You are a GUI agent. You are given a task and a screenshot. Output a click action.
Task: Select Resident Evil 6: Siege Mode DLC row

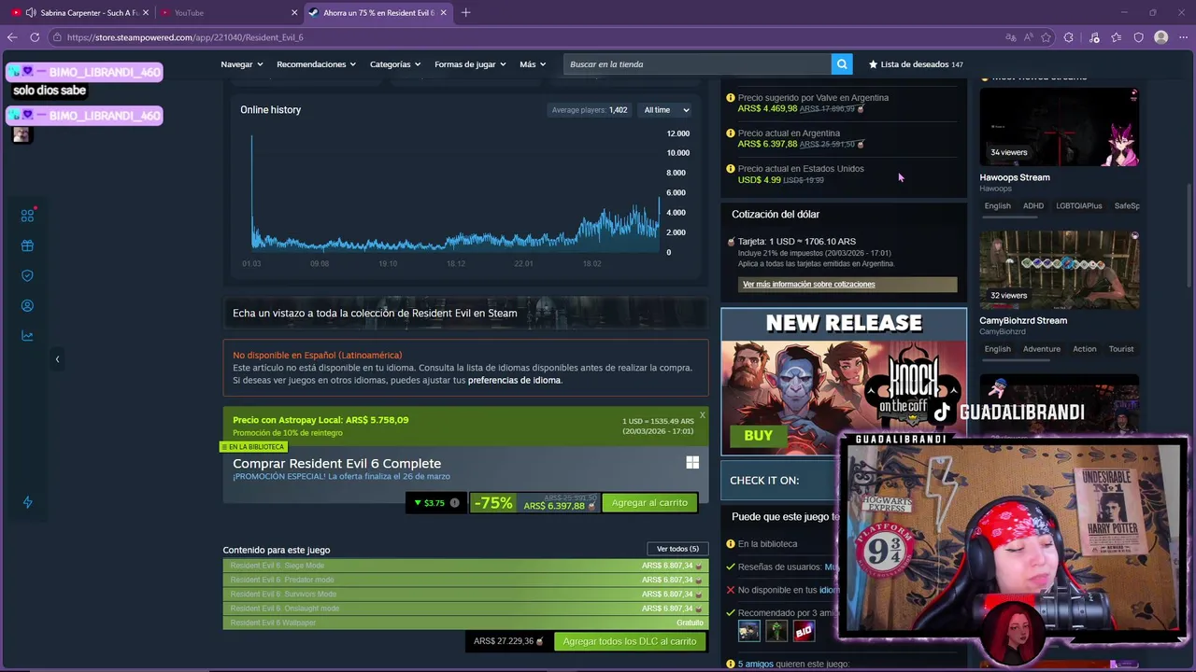click(x=465, y=566)
